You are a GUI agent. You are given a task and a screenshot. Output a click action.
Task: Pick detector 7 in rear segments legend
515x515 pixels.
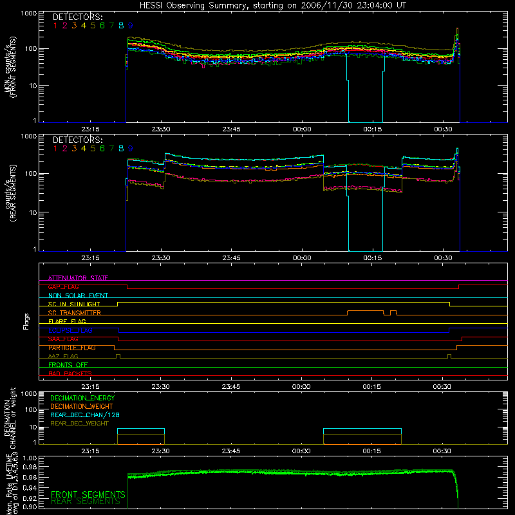tap(111, 149)
